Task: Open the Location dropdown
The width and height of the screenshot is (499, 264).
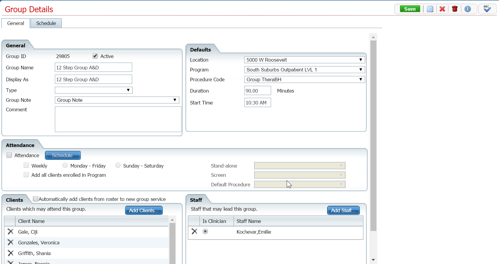Action: 304,60
